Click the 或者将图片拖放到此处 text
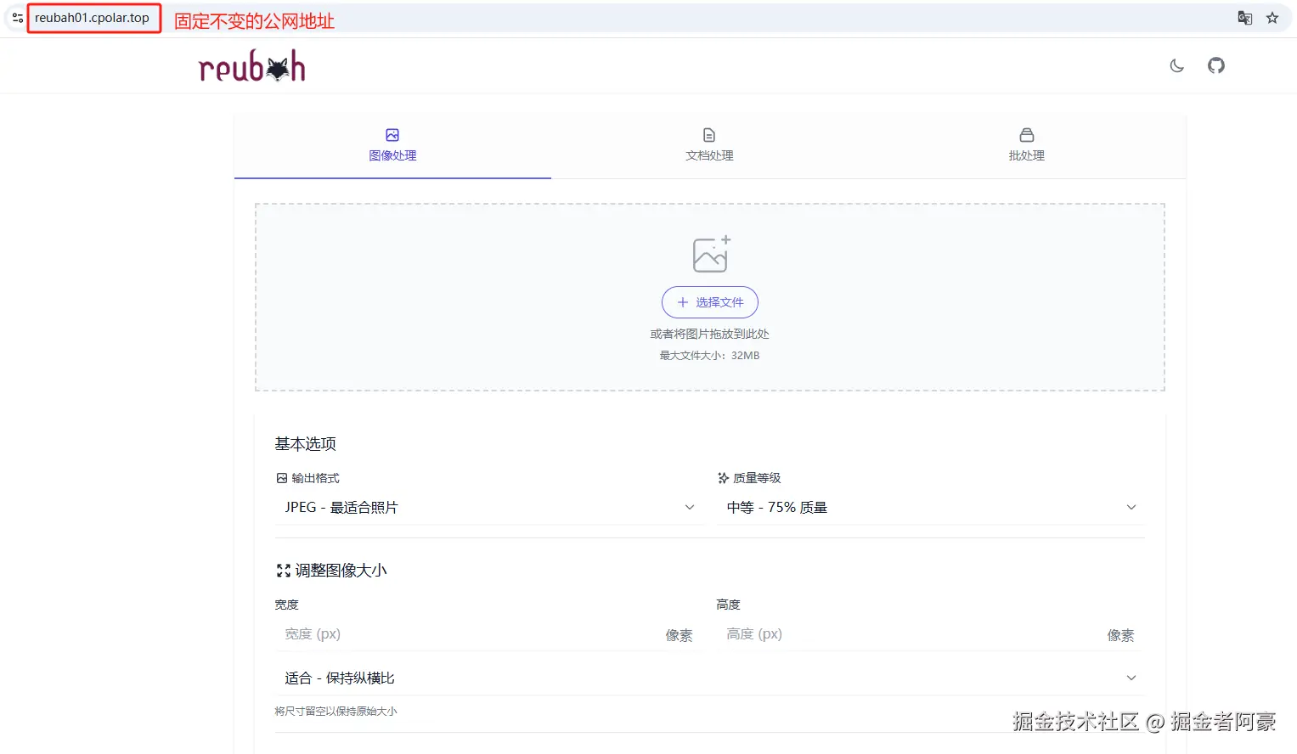Viewport: 1297px width, 754px height. 710,334
